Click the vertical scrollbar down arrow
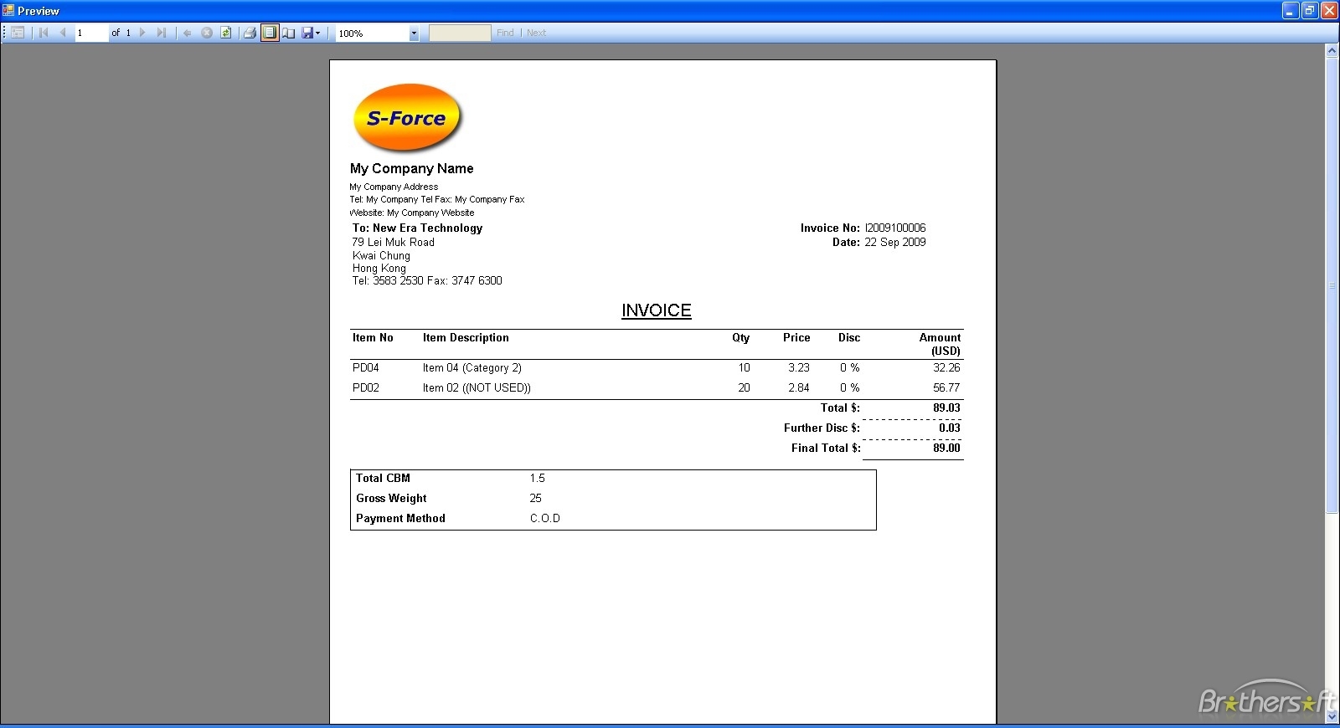The image size is (1340, 728). click(x=1332, y=717)
